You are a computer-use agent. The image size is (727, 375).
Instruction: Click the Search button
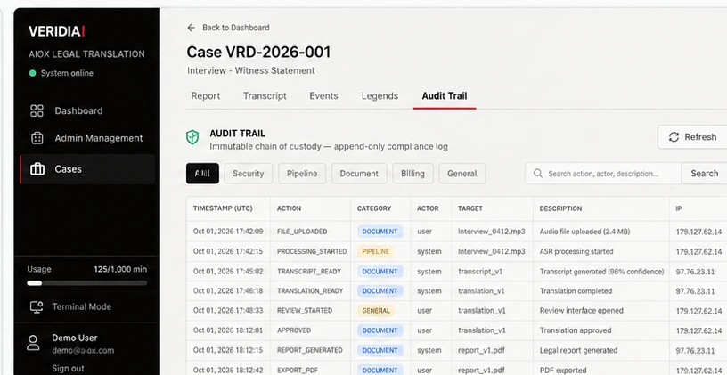704,174
